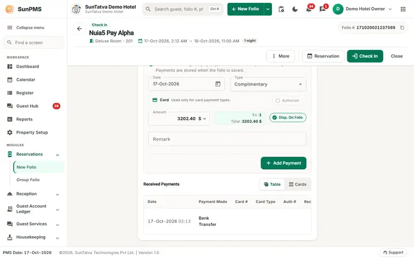Screen dimensions: 414x258
Task: Open the currency $ dropdown in Amount
Action: 202,119
